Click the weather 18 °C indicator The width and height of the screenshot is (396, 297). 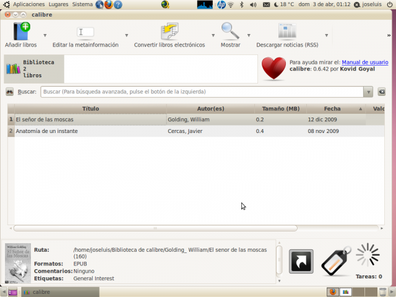pos(284,4)
